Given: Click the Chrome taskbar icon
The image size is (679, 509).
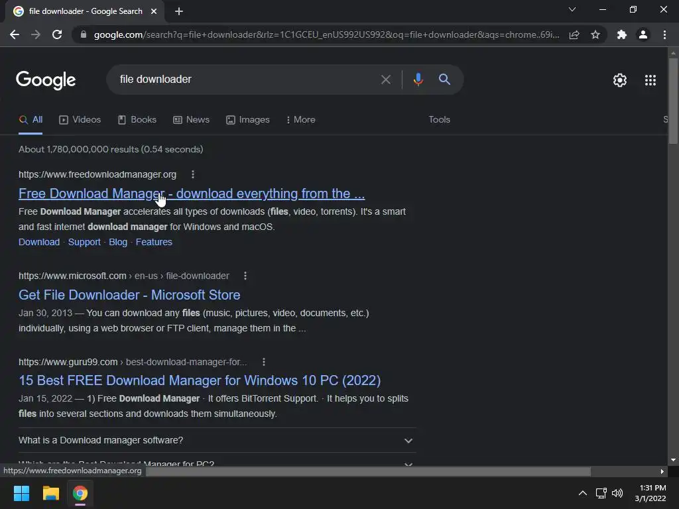Looking at the screenshot, I should point(80,493).
